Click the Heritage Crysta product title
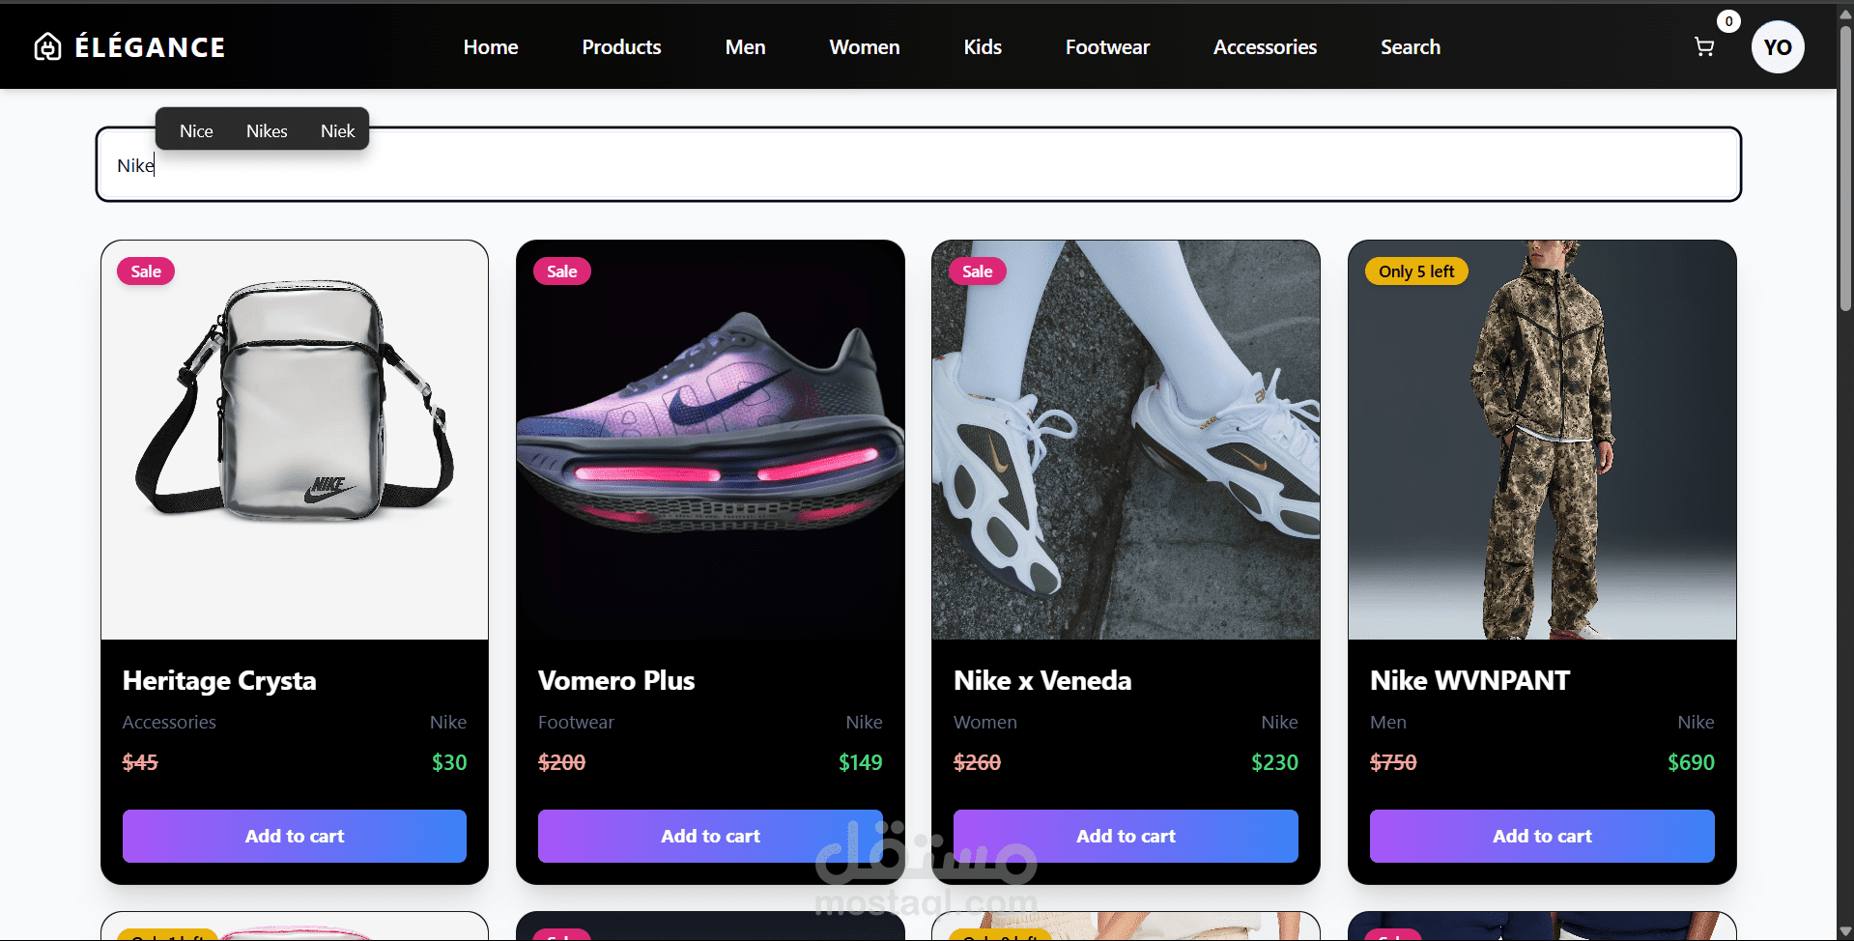Viewport: 1854px width, 941px height. [219, 681]
